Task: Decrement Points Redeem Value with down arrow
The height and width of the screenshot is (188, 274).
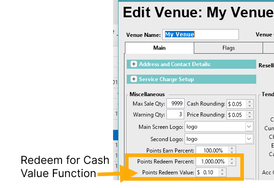Action: 222,175
